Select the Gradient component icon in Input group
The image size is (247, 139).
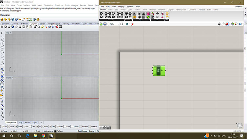pos(148,17)
